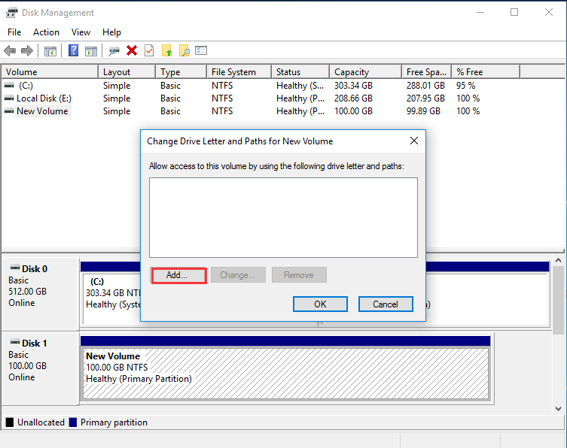Viewport: 567px width, 448px height.
Task: Click the Disk 1 drive icon
Action: point(15,342)
